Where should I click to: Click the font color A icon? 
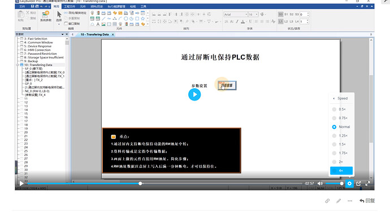tap(243, 21)
